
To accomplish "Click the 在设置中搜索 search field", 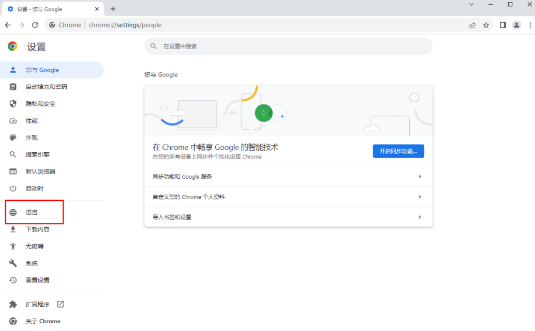I will coord(288,46).
